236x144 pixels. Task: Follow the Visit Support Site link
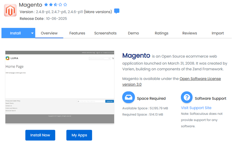click(x=196, y=108)
